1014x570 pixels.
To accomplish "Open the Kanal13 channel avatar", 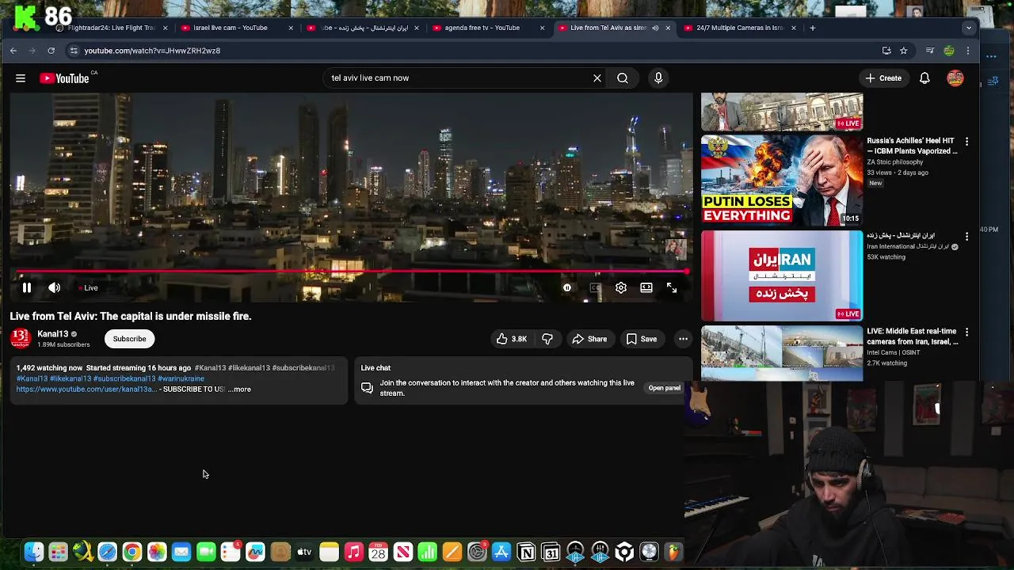I will [21, 338].
